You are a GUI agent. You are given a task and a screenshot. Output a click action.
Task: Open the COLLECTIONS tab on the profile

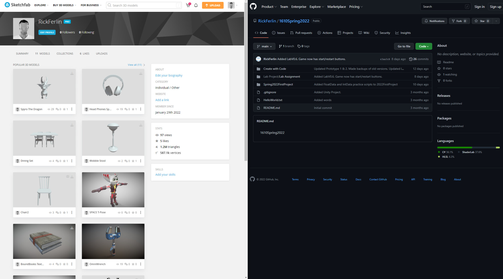tap(65, 53)
